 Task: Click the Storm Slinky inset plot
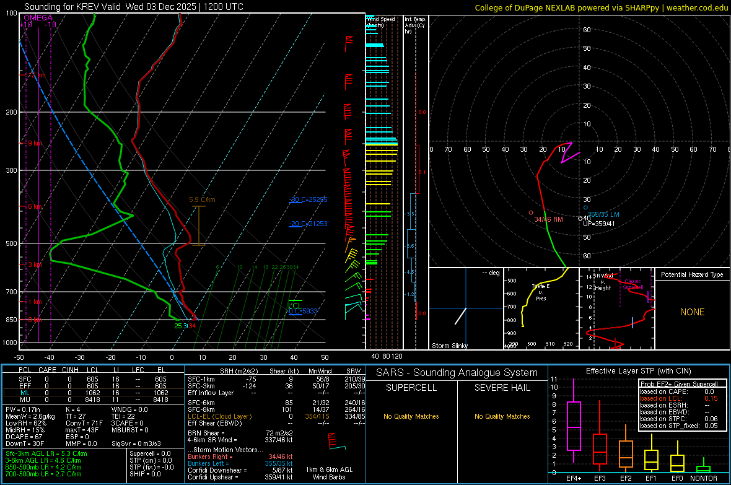466,308
